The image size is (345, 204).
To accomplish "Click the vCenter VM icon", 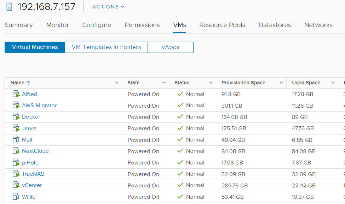I will 16,185.
